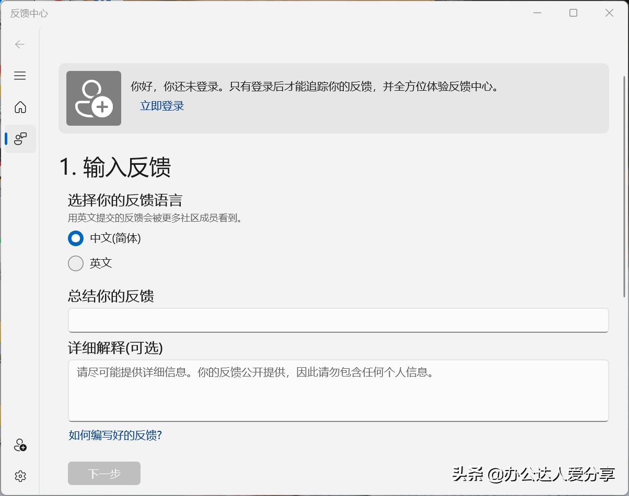Image resolution: width=629 pixels, height=496 pixels.
Task: Select 中文(简体) as the feedback language
Action: coord(75,238)
